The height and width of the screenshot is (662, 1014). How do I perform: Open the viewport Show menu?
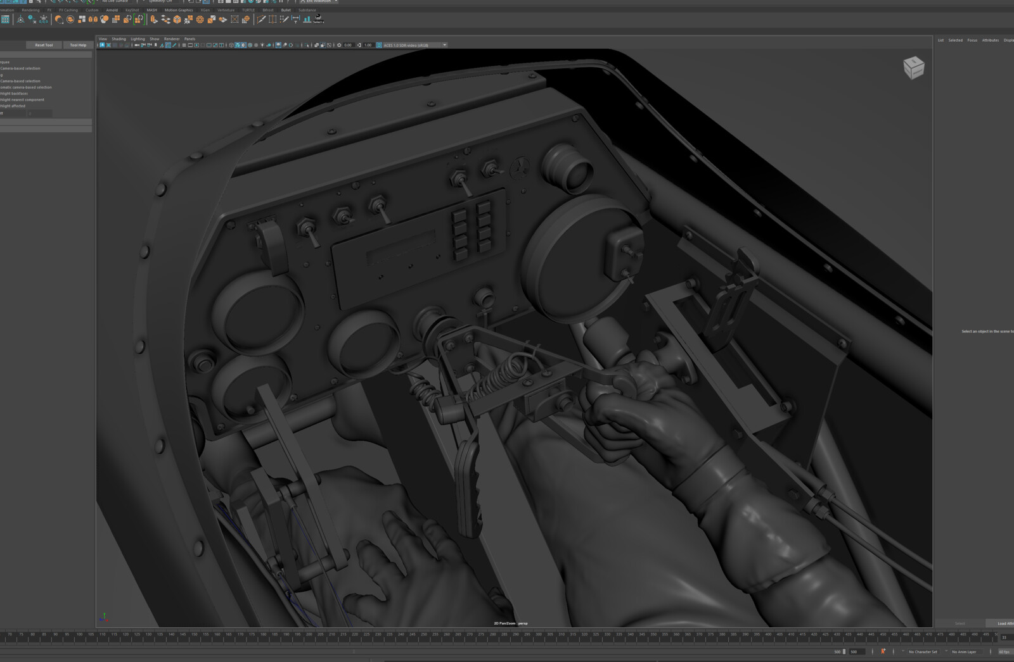click(x=155, y=39)
